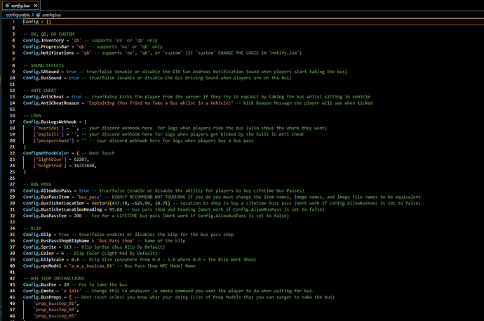The width and height of the screenshot is (484, 321).
Task: Click the 'Config.AntiCheatReason' identifier
Action: tap(51, 103)
